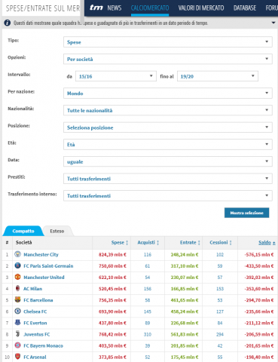This screenshot has height=362, width=278.
Task: Open the Tipo dropdown showing Spese
Action: coord(168,42)
